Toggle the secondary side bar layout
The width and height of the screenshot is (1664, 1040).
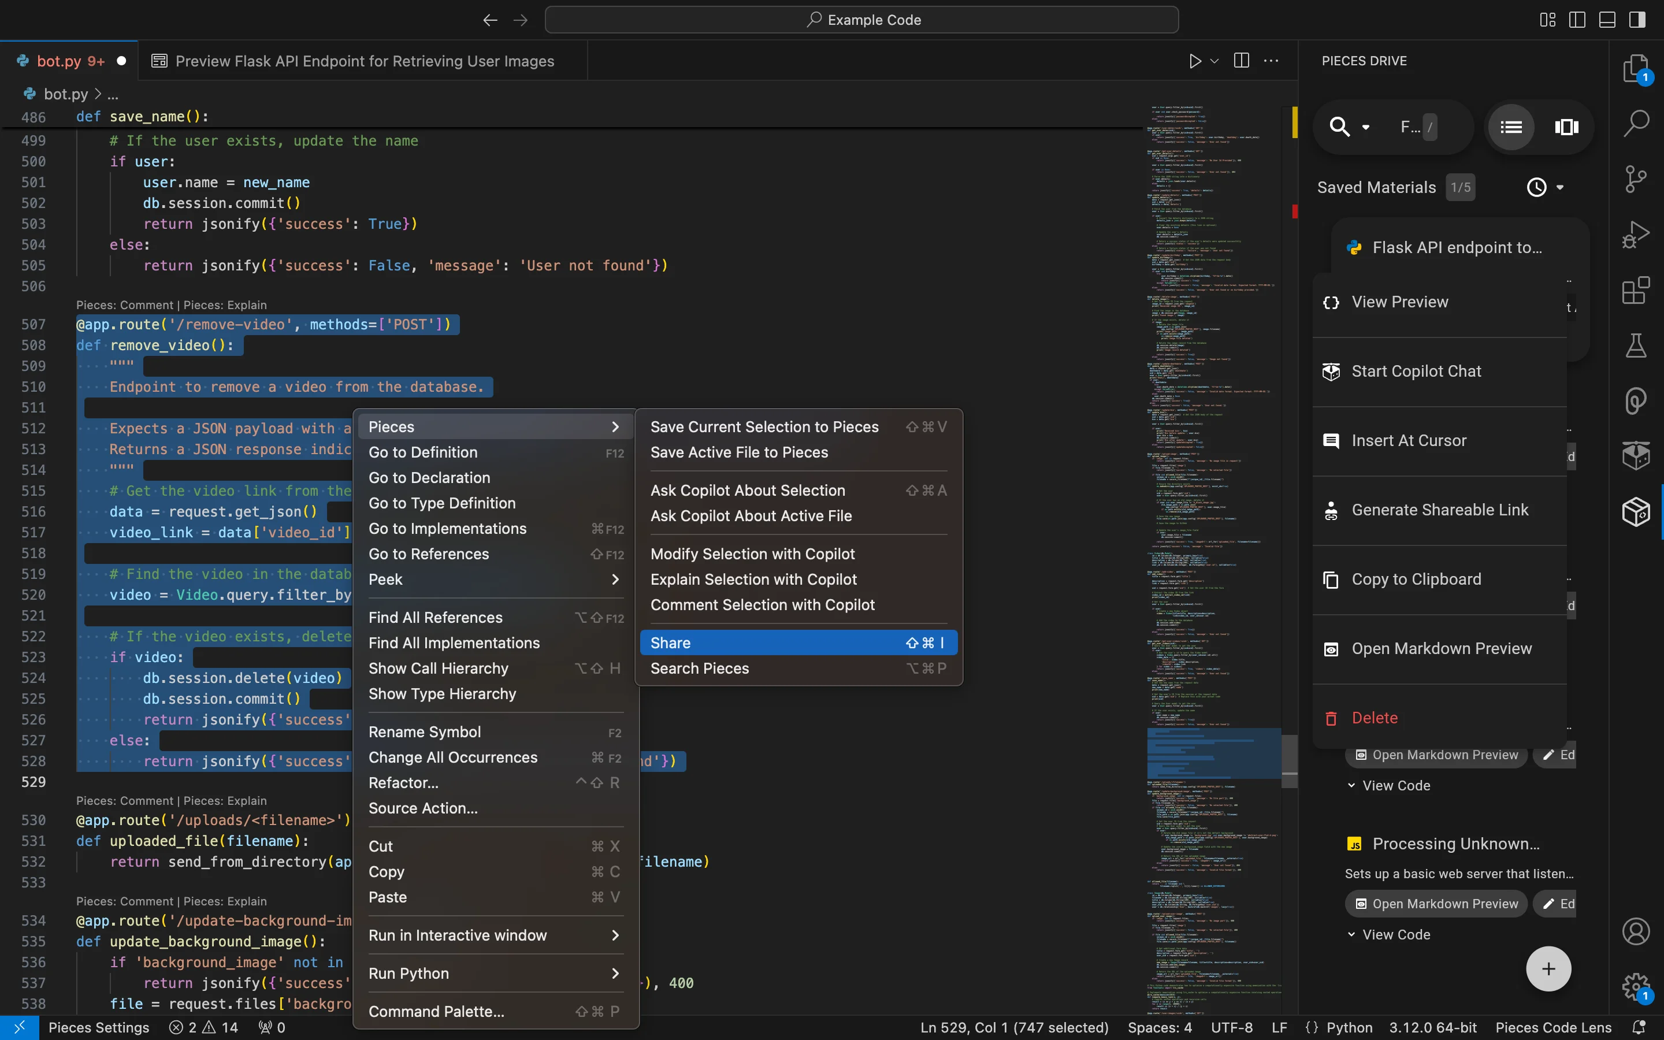click(x=1638, y=20)
